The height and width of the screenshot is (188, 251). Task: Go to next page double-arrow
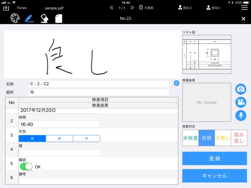[x=132, y=8]
